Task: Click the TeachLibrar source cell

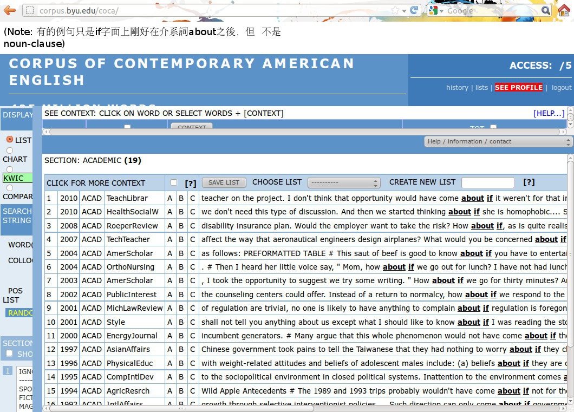Action: [x=134, y=198]
